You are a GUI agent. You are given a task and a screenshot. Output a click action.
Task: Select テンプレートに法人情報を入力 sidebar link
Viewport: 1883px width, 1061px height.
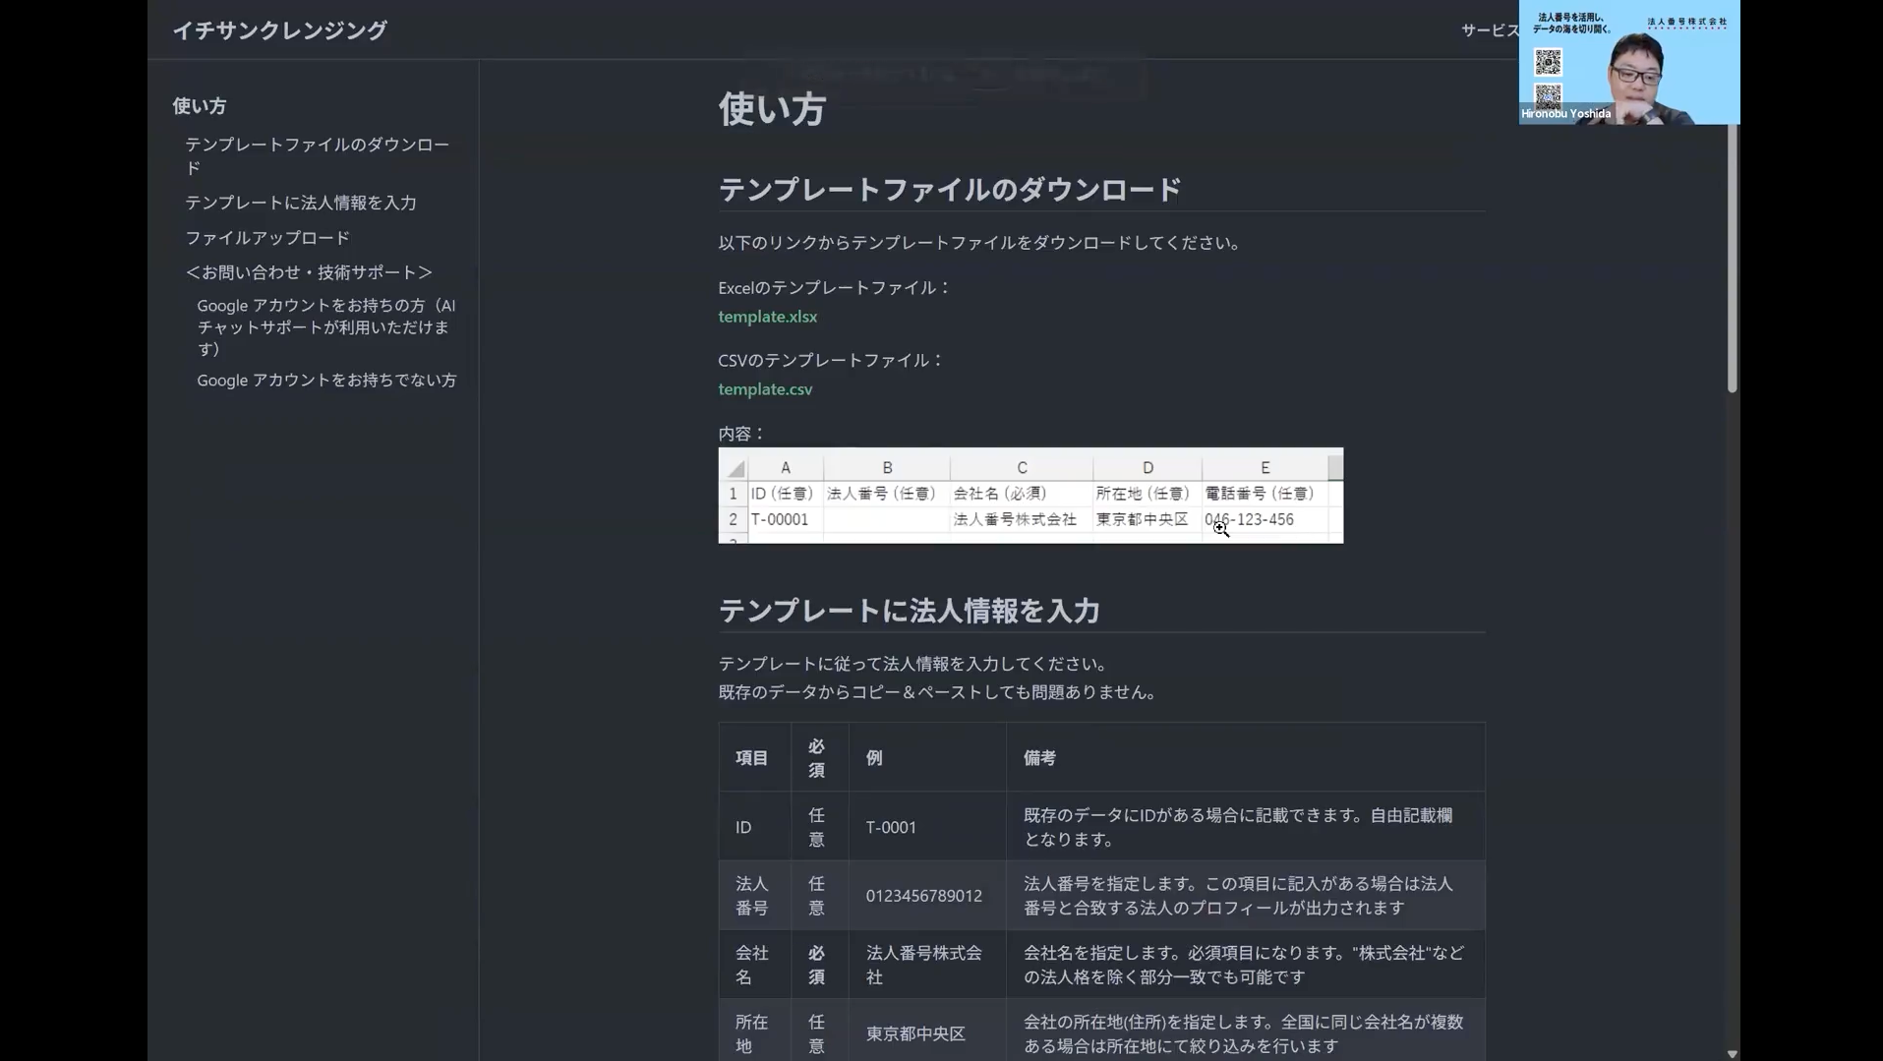(x=301, y=203)
